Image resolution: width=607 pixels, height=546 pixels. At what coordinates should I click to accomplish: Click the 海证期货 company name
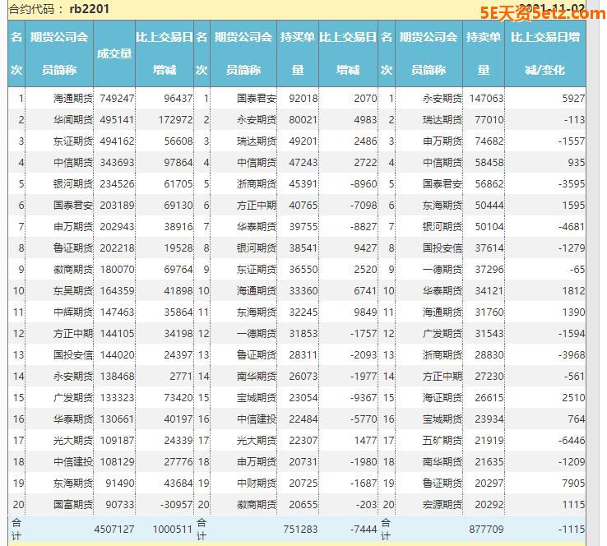[442, 397]
